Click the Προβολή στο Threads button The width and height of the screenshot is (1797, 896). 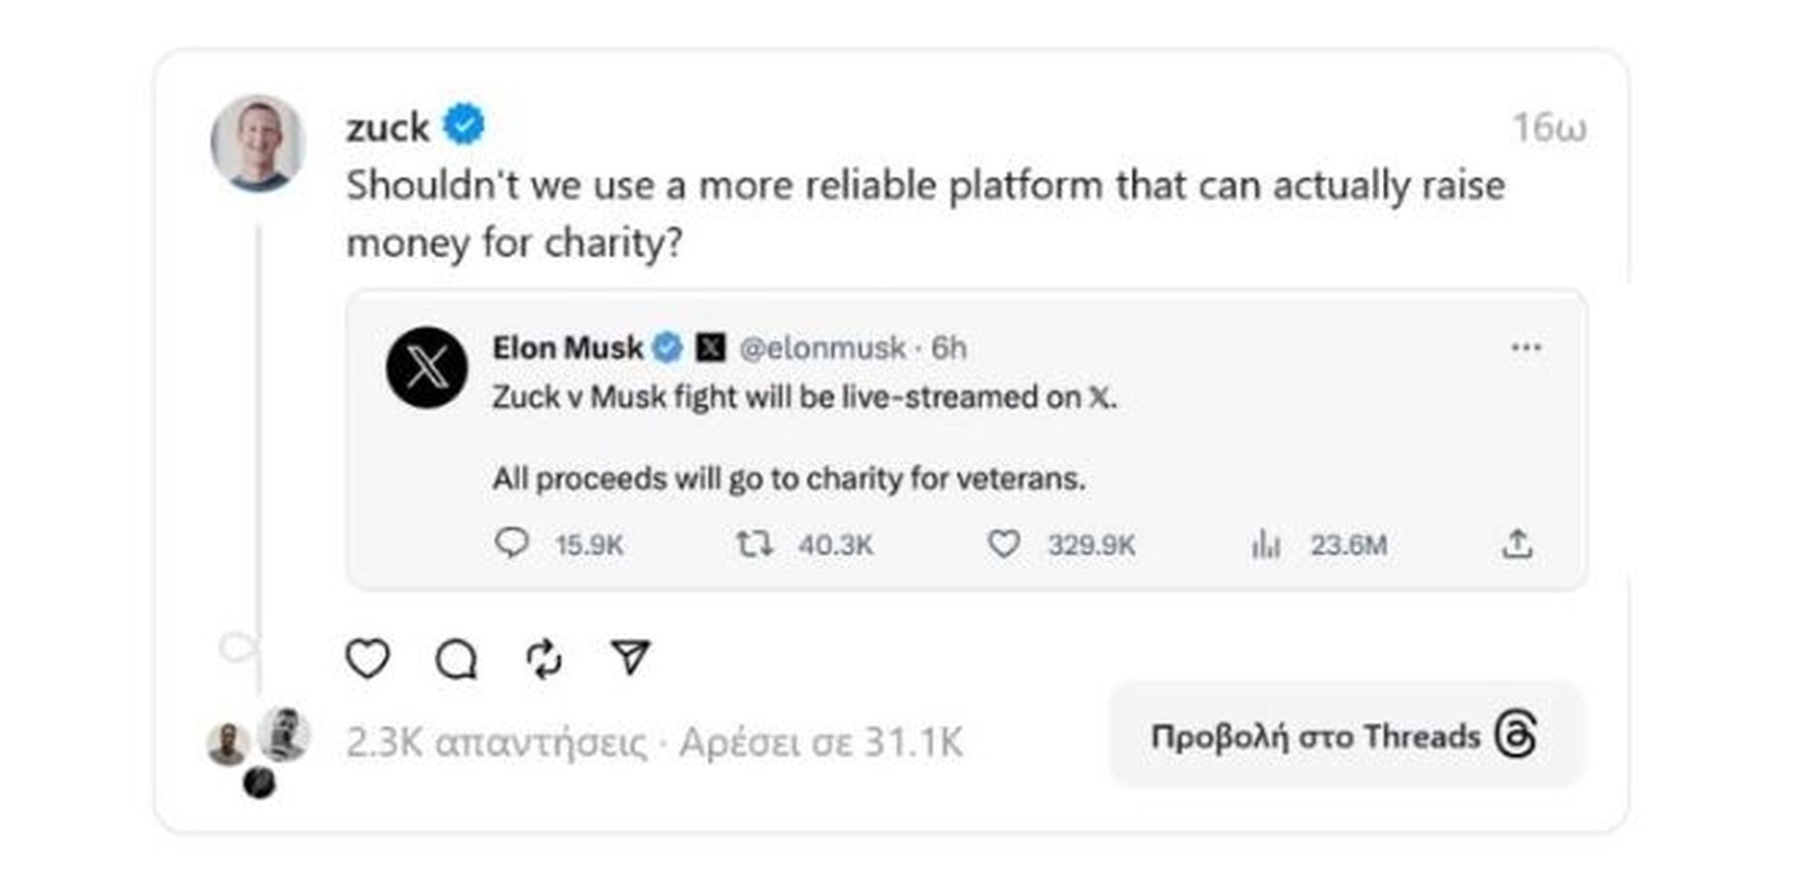pyautogui.click(x=1346, y=736)
